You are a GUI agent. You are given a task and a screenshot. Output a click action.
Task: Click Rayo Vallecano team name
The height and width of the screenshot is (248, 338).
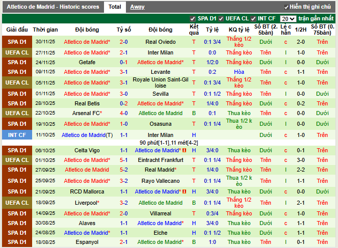[x=161, y=181]
